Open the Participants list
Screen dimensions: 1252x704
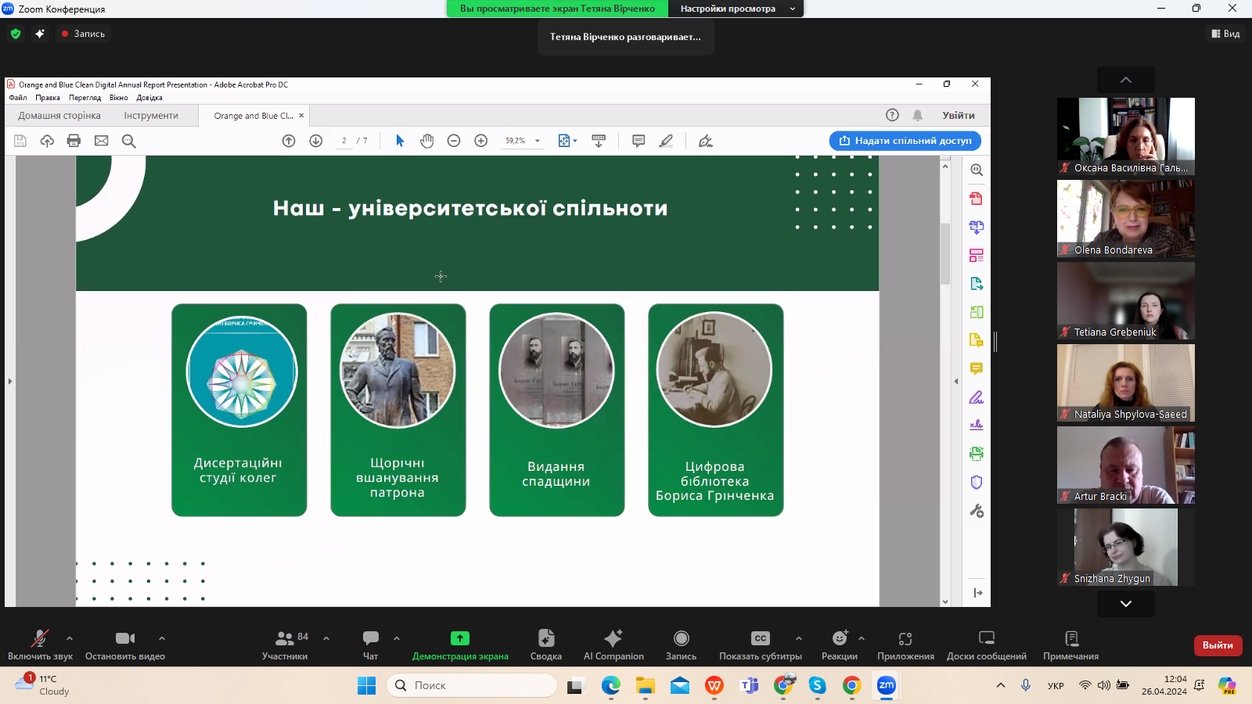[285, 645]
